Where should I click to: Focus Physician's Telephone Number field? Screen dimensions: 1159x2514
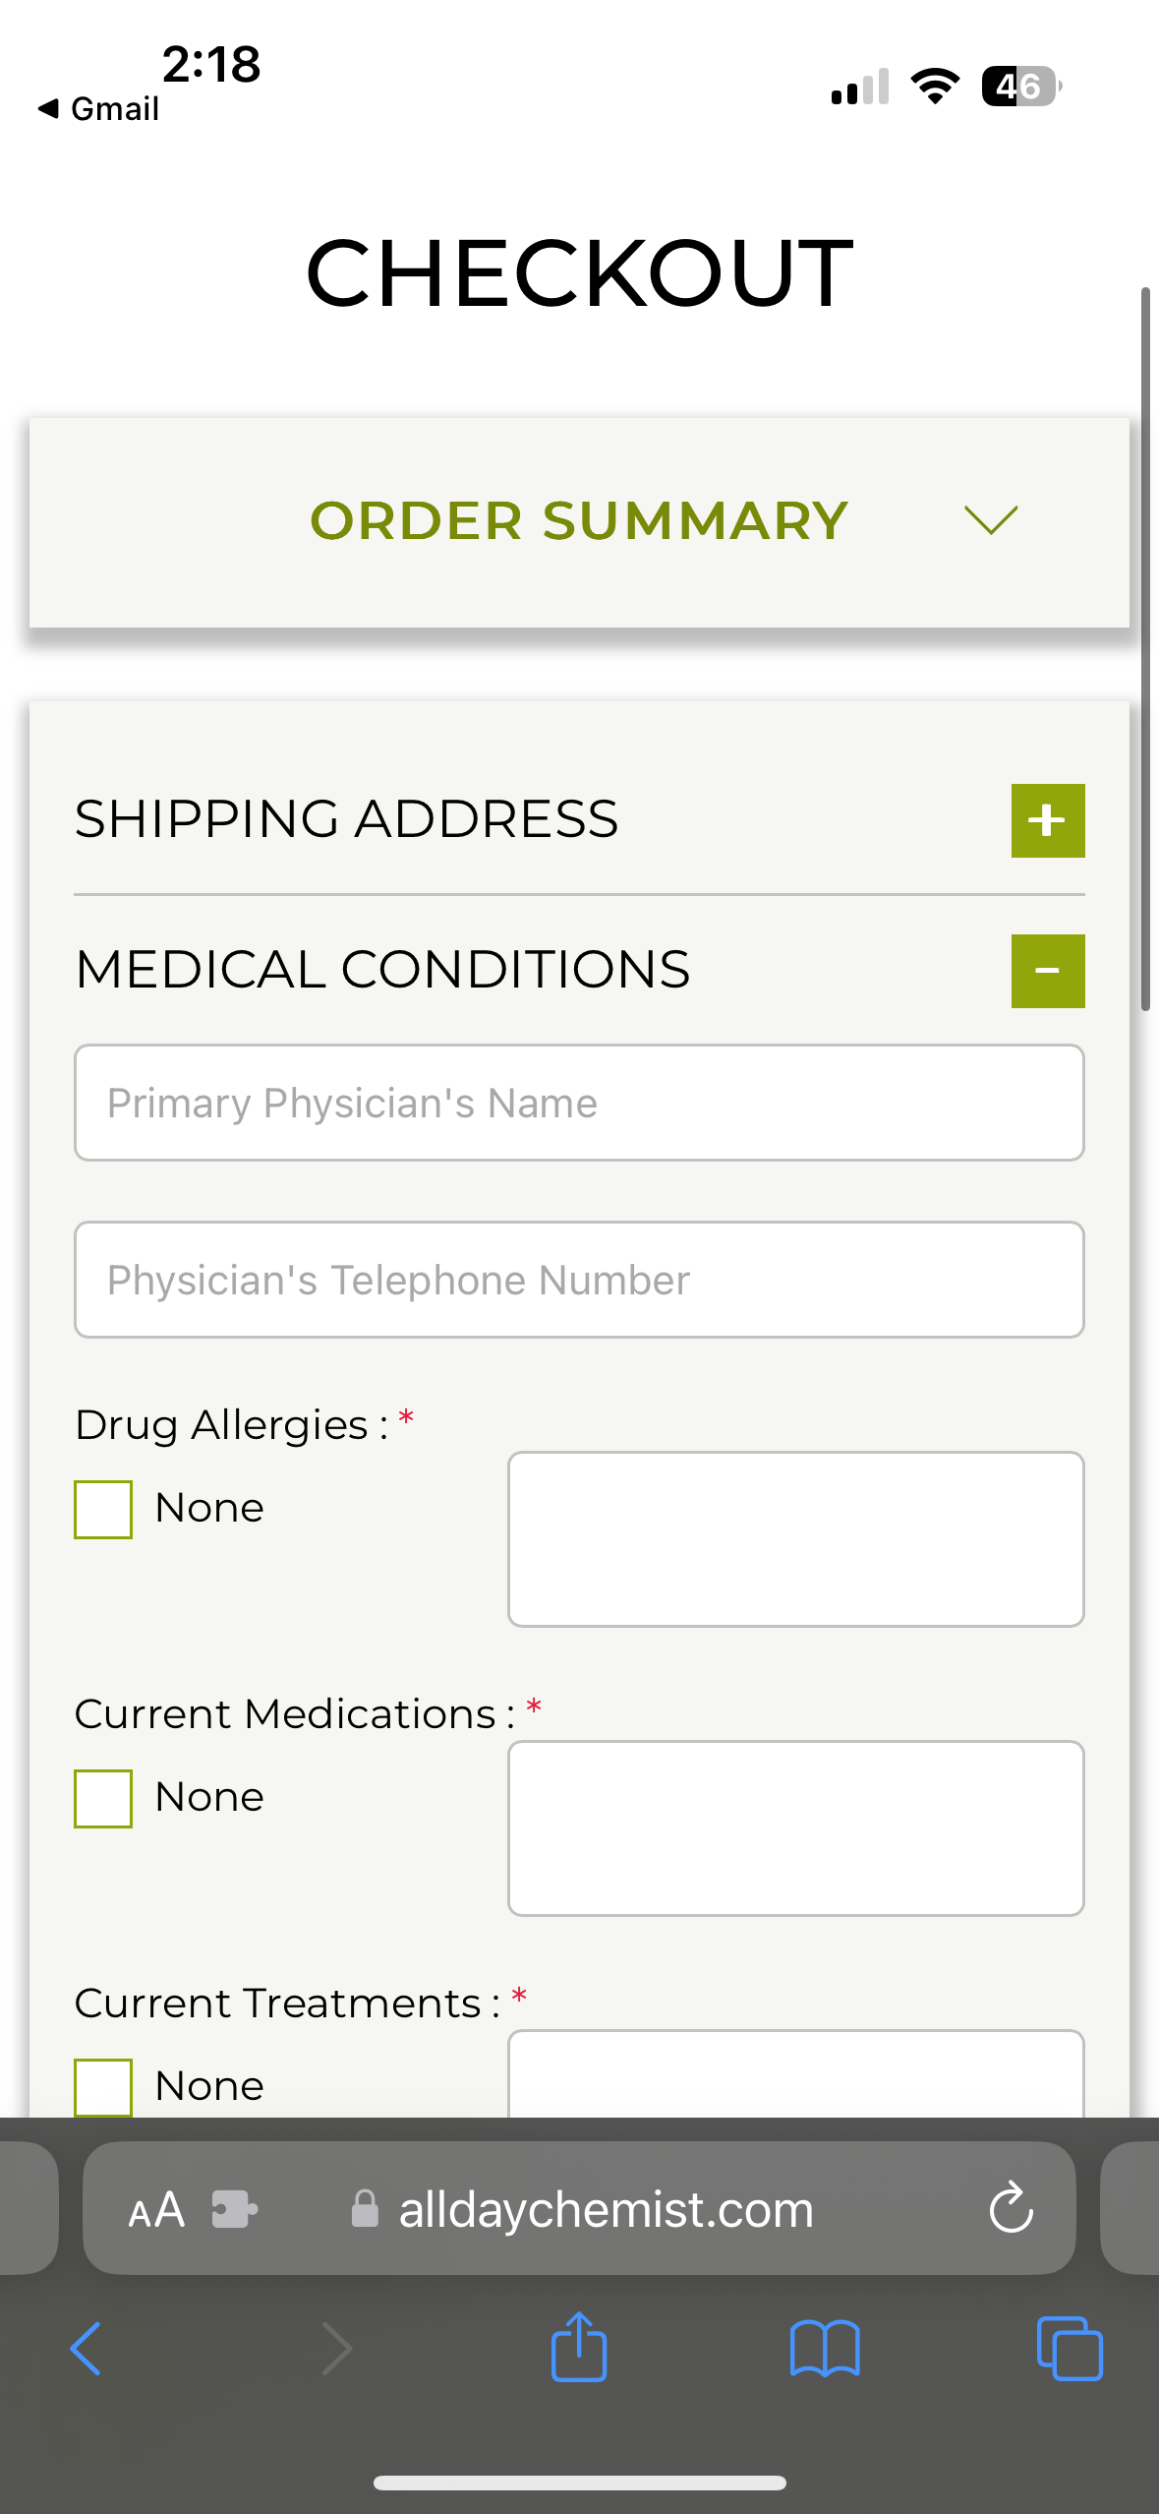(x=579, y=1280)
